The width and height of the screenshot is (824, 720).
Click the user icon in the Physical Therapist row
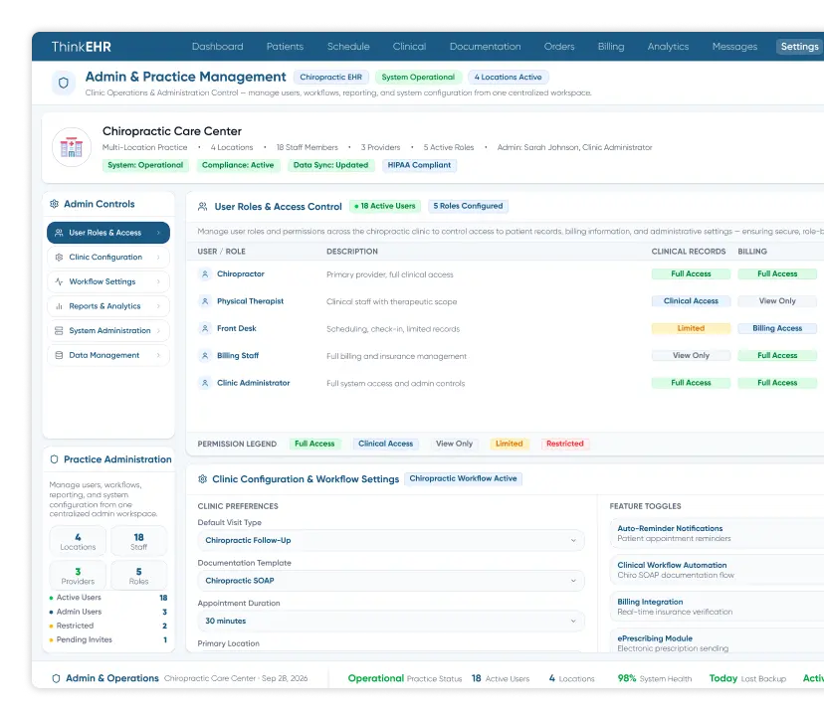click(205, 301)
